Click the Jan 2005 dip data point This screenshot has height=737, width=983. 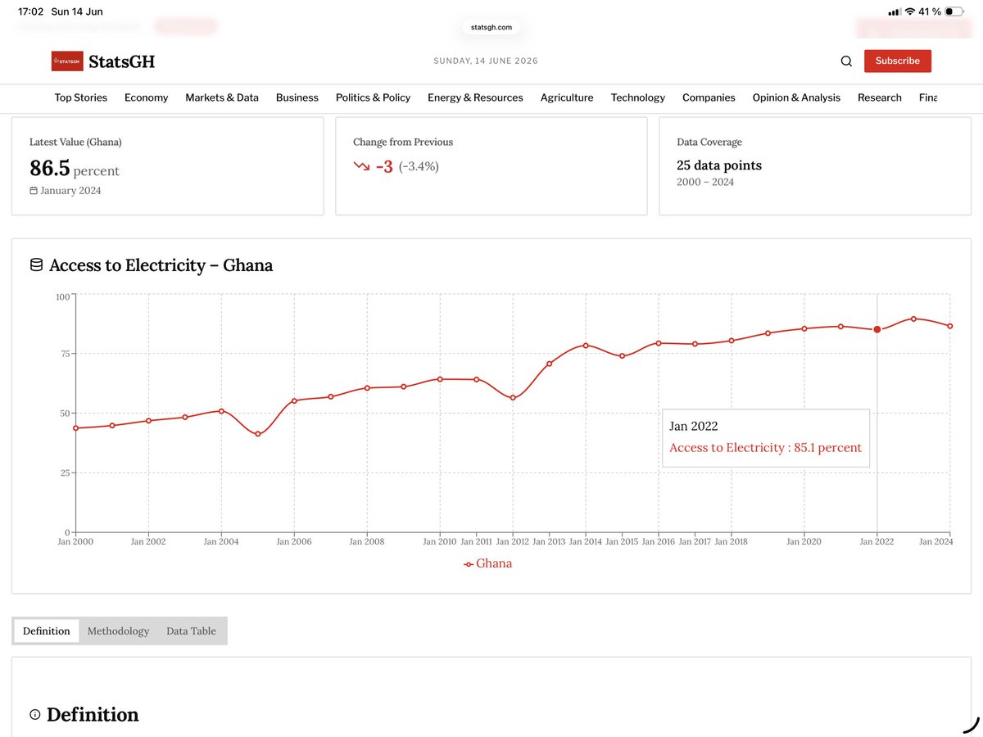(x=258, y=434)
